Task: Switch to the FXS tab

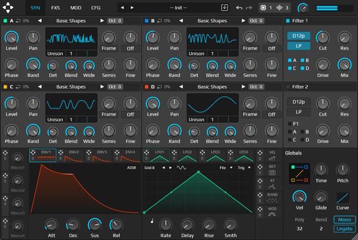Action: pyautogui.click(x=55, y=8)
